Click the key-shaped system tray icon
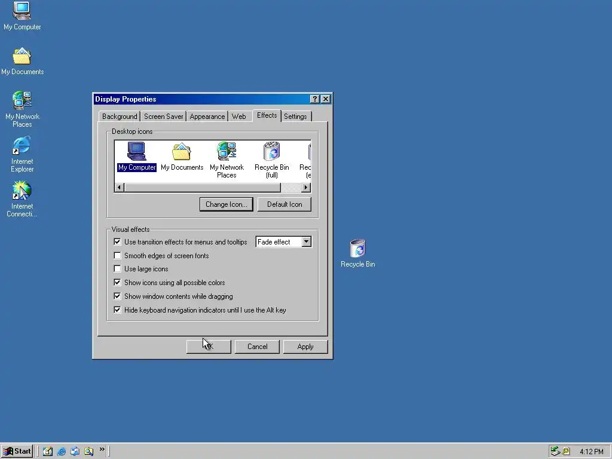This screenshot has width=612, height=459. pos(565,451)
